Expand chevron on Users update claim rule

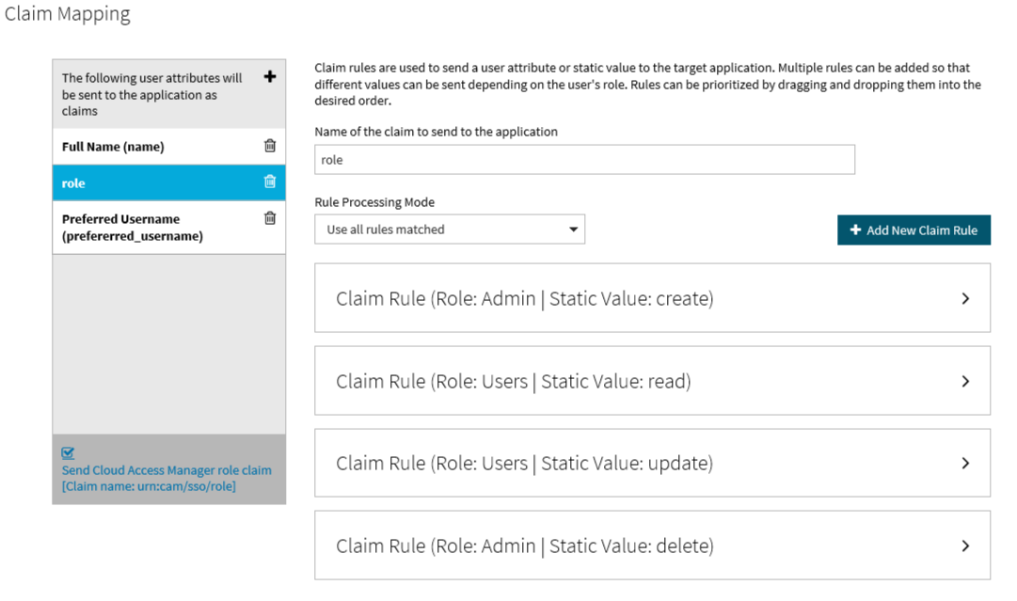pos(965,463)
